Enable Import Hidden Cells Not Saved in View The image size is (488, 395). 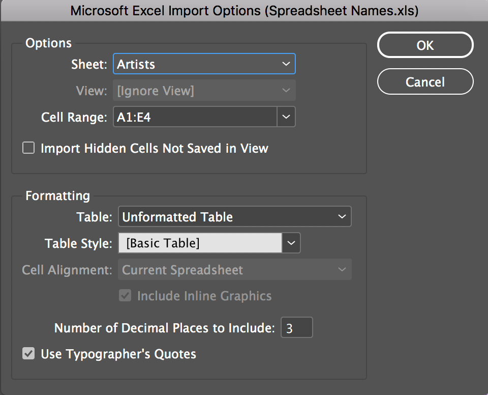(28, 148)
